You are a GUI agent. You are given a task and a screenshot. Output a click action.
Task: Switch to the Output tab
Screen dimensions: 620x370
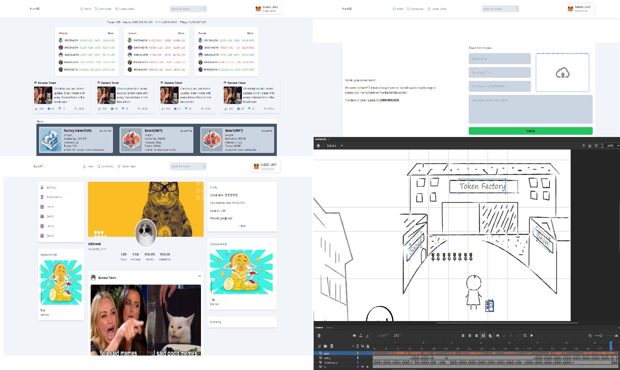tap(329, 327)
